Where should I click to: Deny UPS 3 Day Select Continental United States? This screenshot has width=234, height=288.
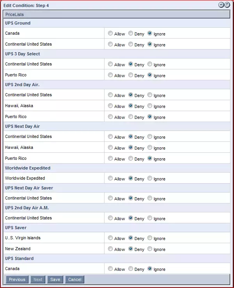pyautogui.click(x=131, y=64)
